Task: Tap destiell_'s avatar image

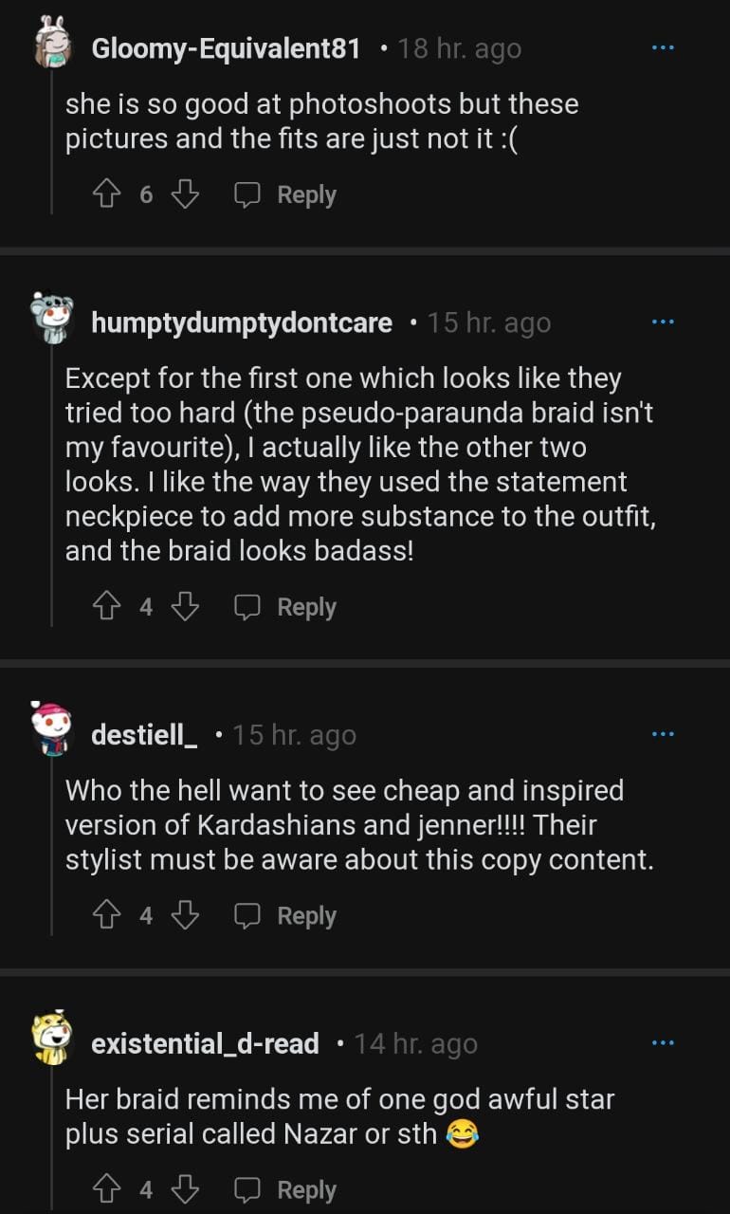Action: click(x=52, y=730)
